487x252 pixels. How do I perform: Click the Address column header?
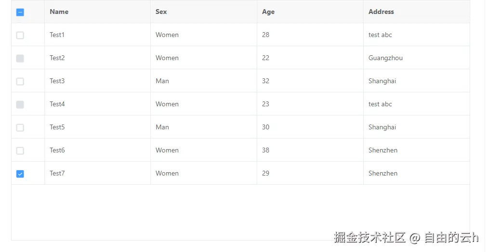381,12
